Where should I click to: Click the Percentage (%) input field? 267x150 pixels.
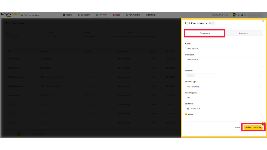[224, 98]
